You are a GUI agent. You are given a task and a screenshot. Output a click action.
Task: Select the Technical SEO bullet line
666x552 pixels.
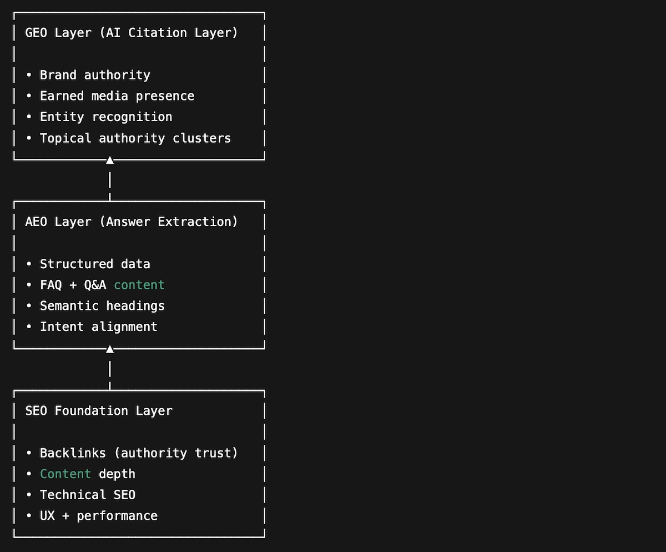point(88,495)
